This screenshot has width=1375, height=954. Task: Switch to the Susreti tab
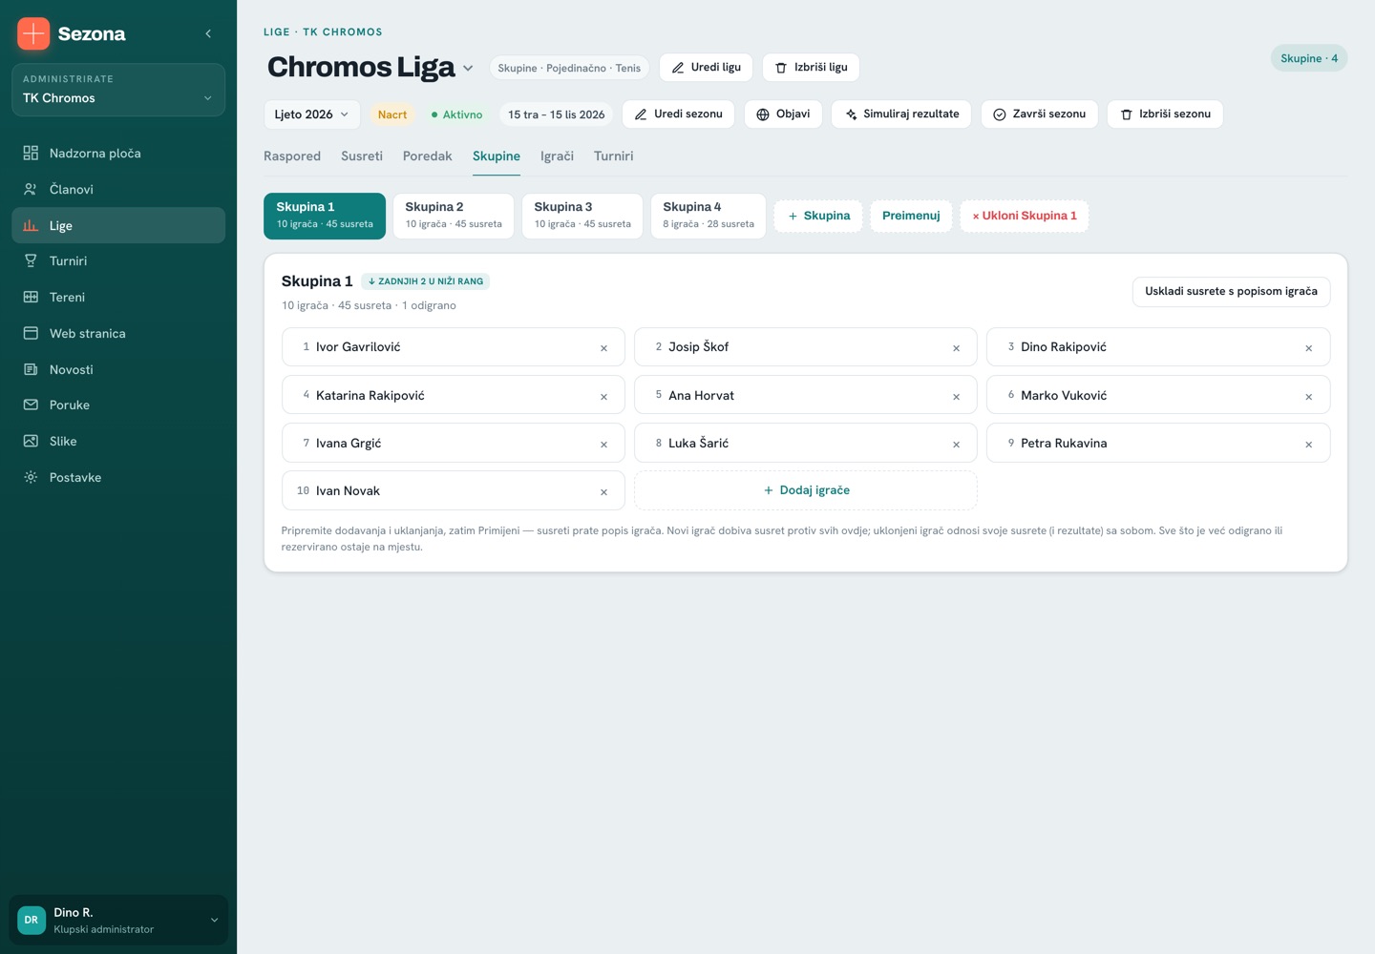(362, 156)
